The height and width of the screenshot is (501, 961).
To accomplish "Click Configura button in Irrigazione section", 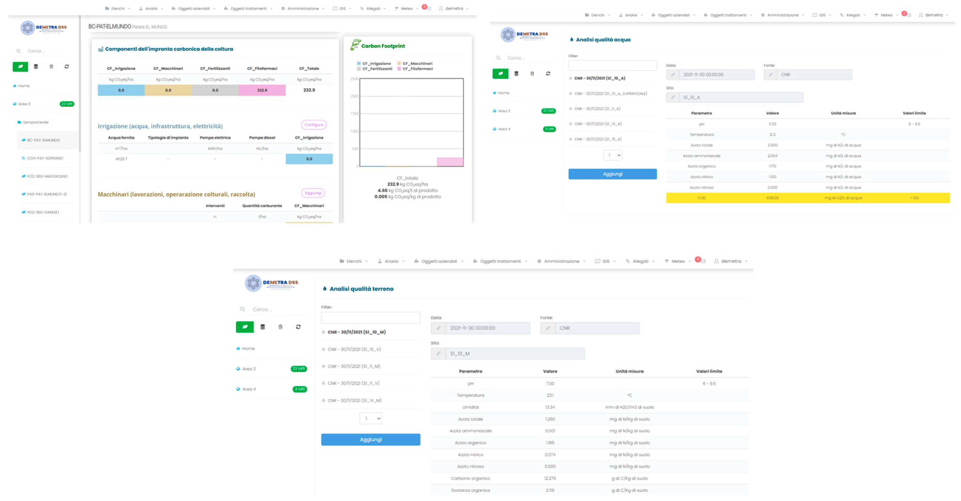I will point(313,124).
